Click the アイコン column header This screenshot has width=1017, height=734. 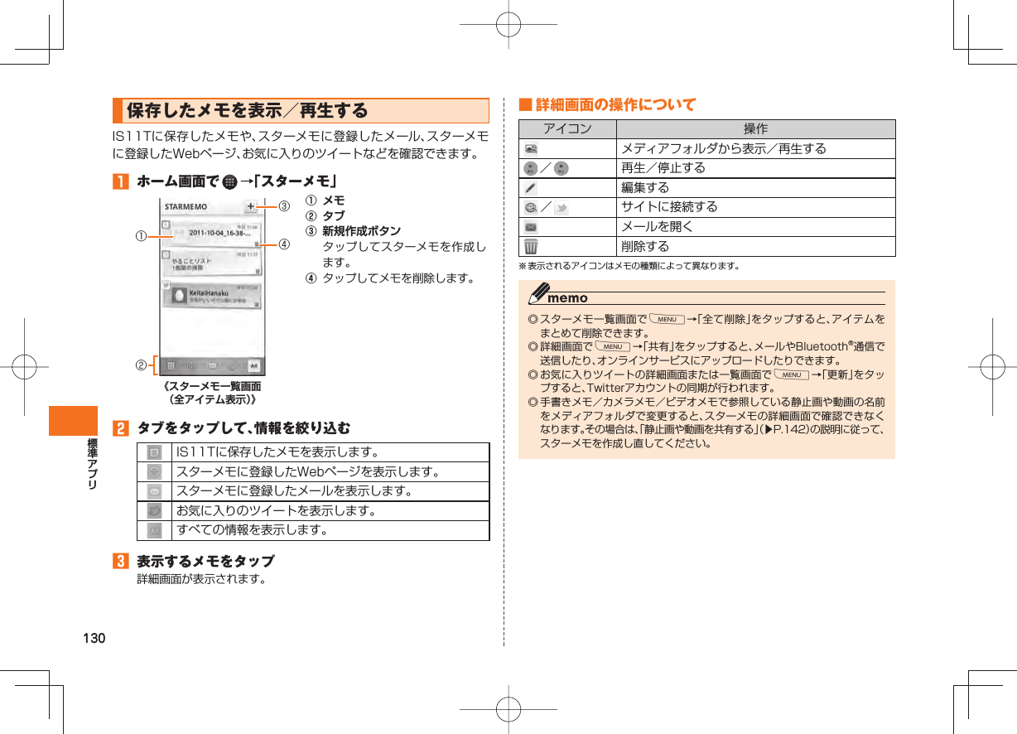(x=567, y=129)
